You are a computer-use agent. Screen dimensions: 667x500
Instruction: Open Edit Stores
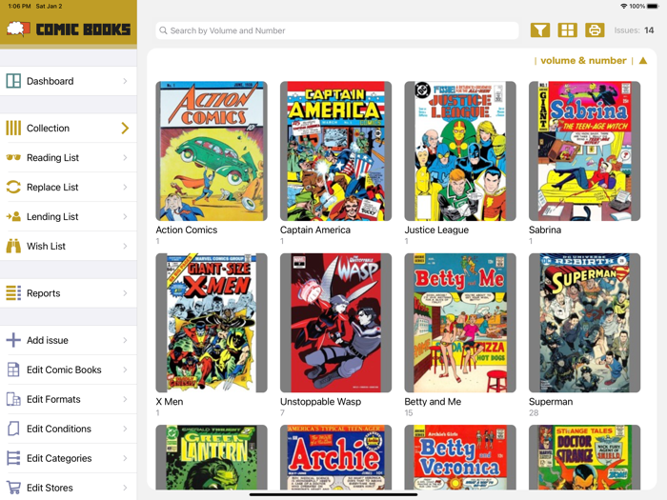pyautogui.click(x=69, y=488)
